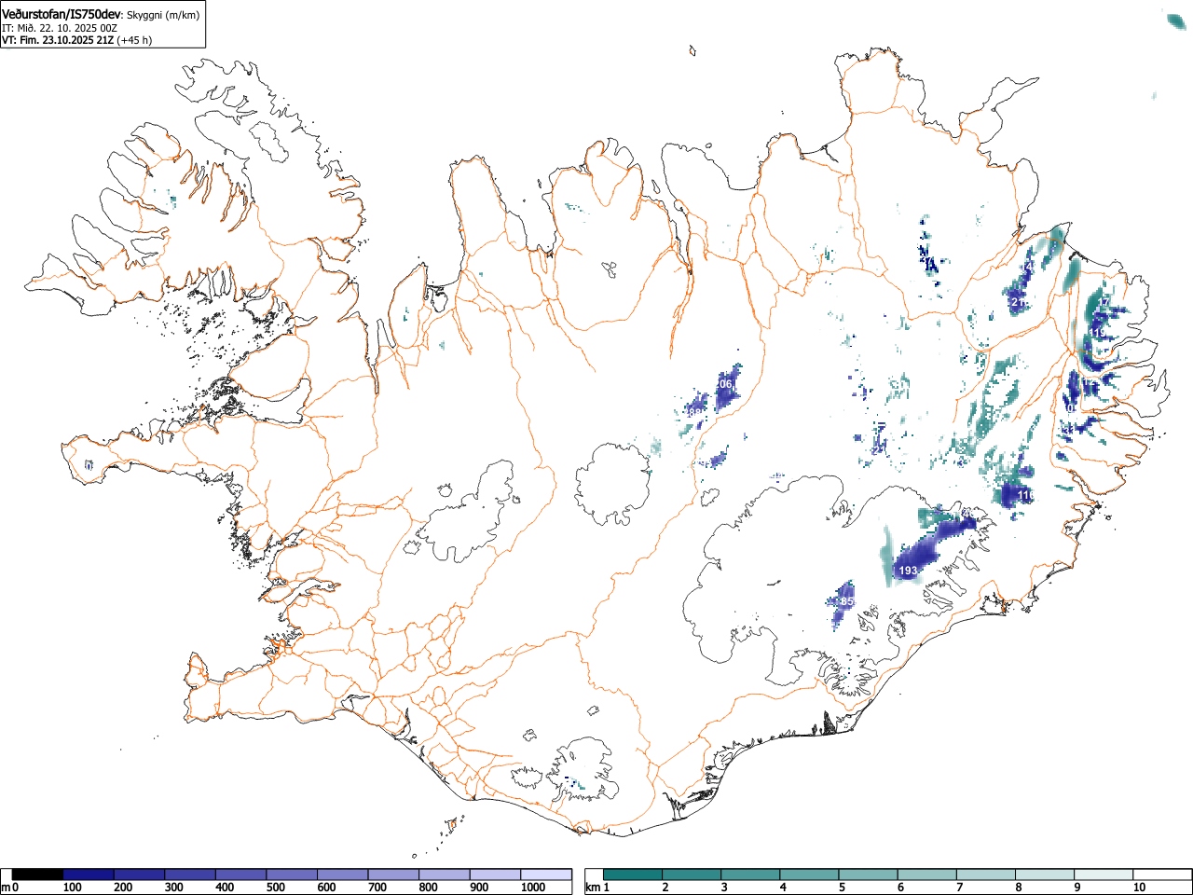Select the 8–9 km legend swatch
The height and width of the screenshot is (895, 1193).
point(1045,874)
